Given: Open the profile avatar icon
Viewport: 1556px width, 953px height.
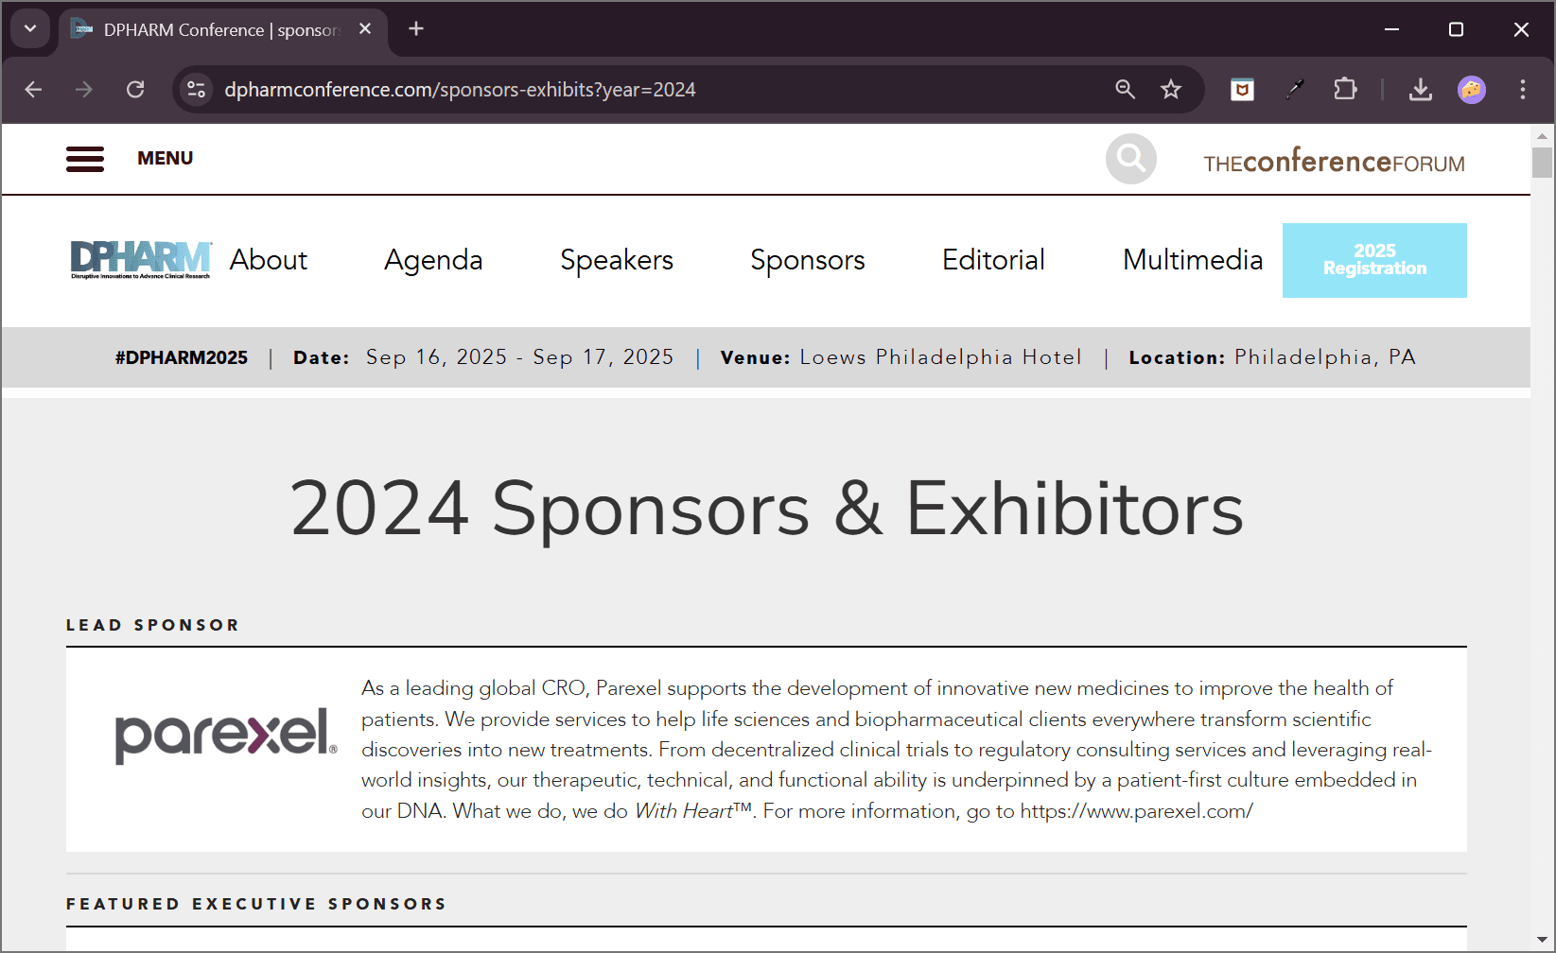Looking at the screenshot, I should coord(1472,90).
